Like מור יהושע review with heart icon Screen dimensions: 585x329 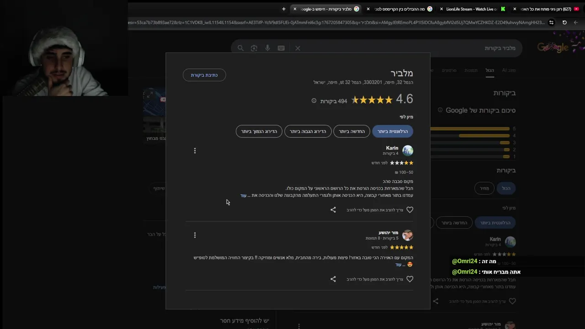click(410, 279)
